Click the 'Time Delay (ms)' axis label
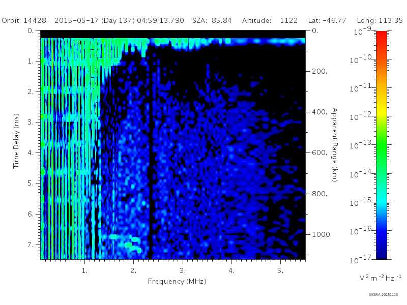This screenshot has width=407, height=305. (x=16, y=141)
